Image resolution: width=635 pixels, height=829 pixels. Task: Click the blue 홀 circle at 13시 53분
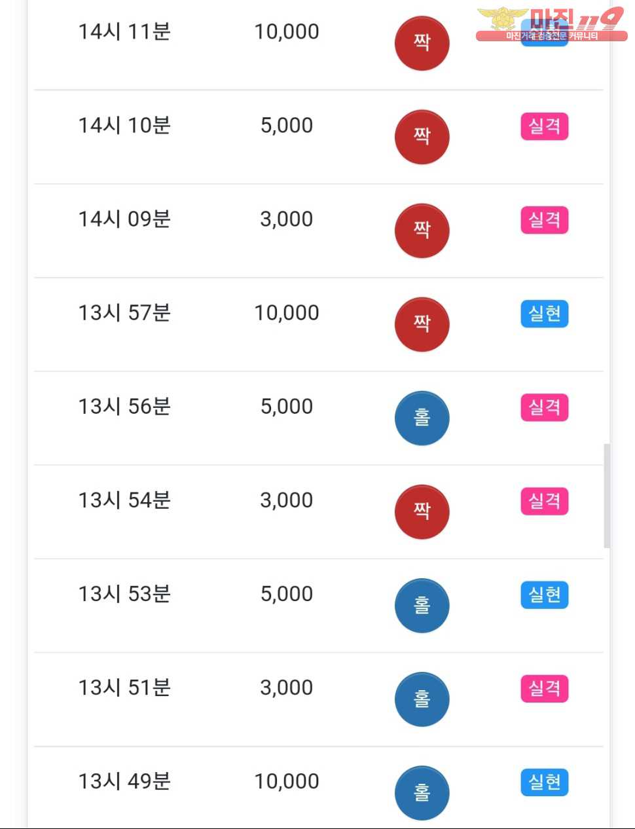(422, 605)
